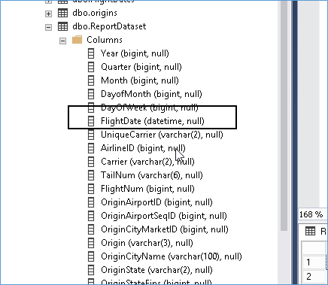This screenshot has height=285, width=328.
Task: Select OriginState (varchar(2), null) column
Action: [x=156, y=270]
